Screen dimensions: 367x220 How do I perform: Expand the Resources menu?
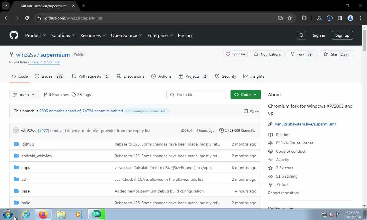pos(93,35)
